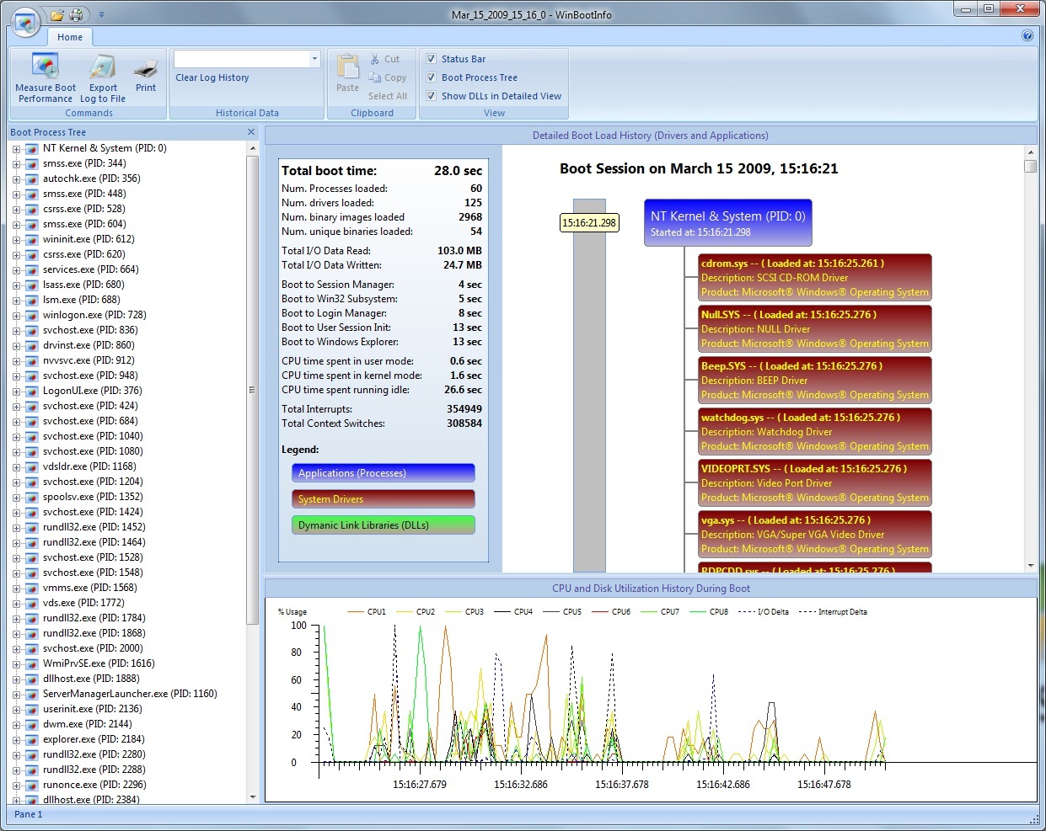
Task: Select the nvvsvc.exe (PID: 912) process icon
Action: coord(32,361)
